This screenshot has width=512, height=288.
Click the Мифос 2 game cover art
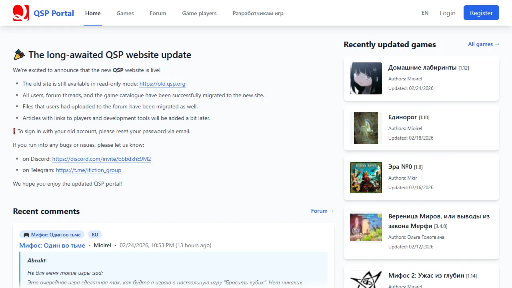366,278
